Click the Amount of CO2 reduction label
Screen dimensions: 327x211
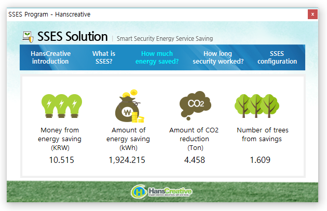(x=194, y=139)
